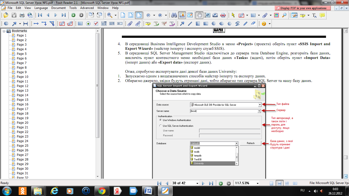The height and width of the screenshot is (196, 349).
Task: Open the 117.53% zoom level dropdown
Action: pos(258,183)
